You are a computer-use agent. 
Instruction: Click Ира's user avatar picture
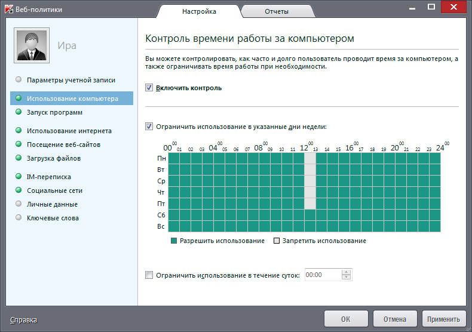click(32, 45)
